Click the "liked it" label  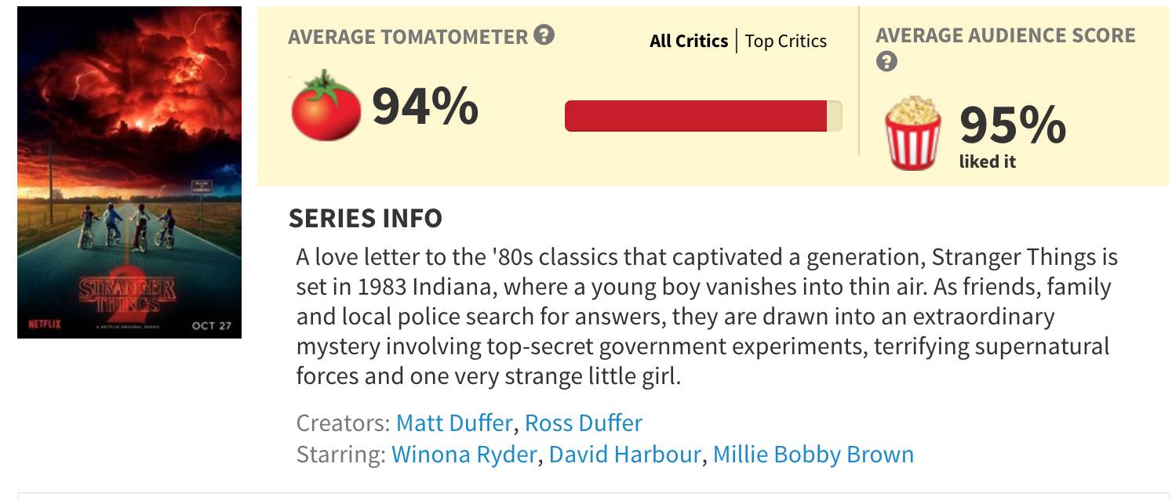tap(987, 162)
